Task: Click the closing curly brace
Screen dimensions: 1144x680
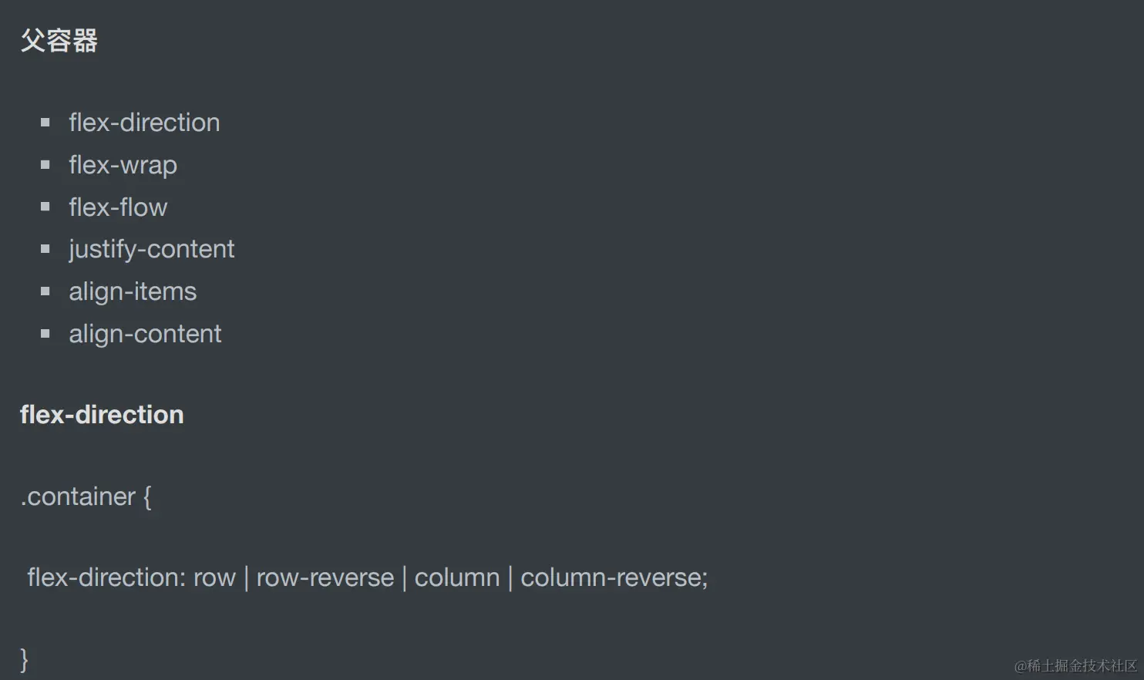Action: click(x=24, y=660)
